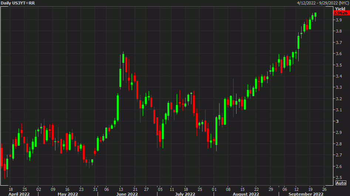Click the 3.5 level on yield axis
This screenshot has width=350, height=196.
[x=337, y=65]
